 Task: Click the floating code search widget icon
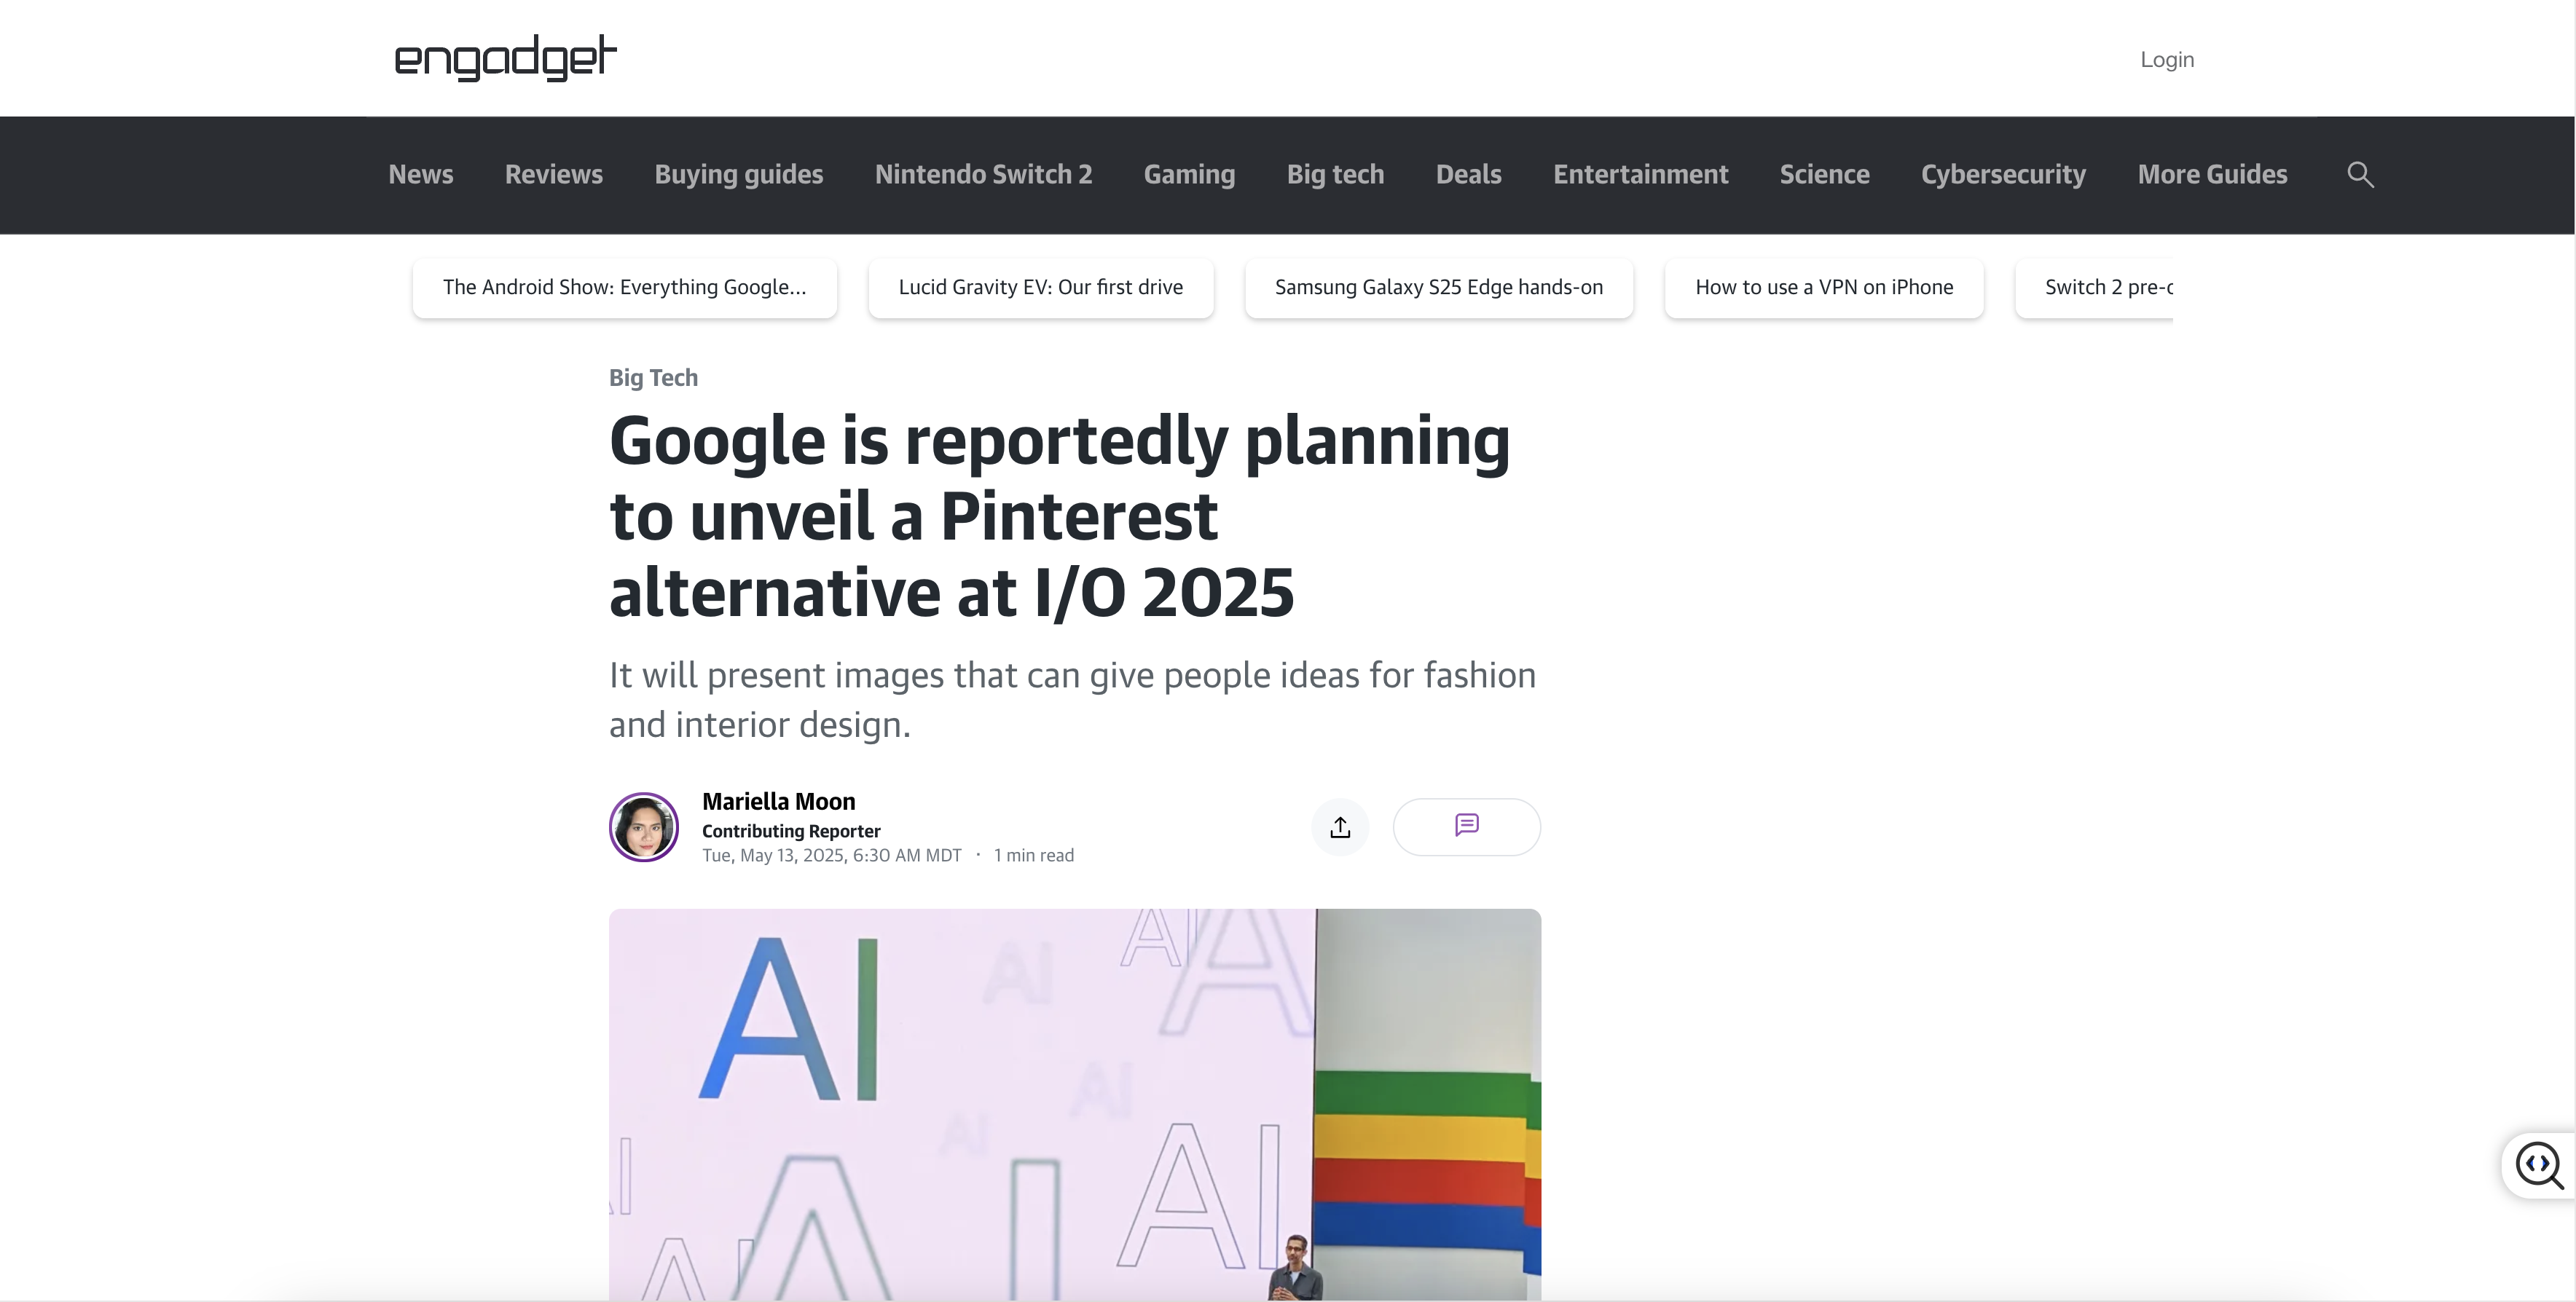pos(2539,1165)
